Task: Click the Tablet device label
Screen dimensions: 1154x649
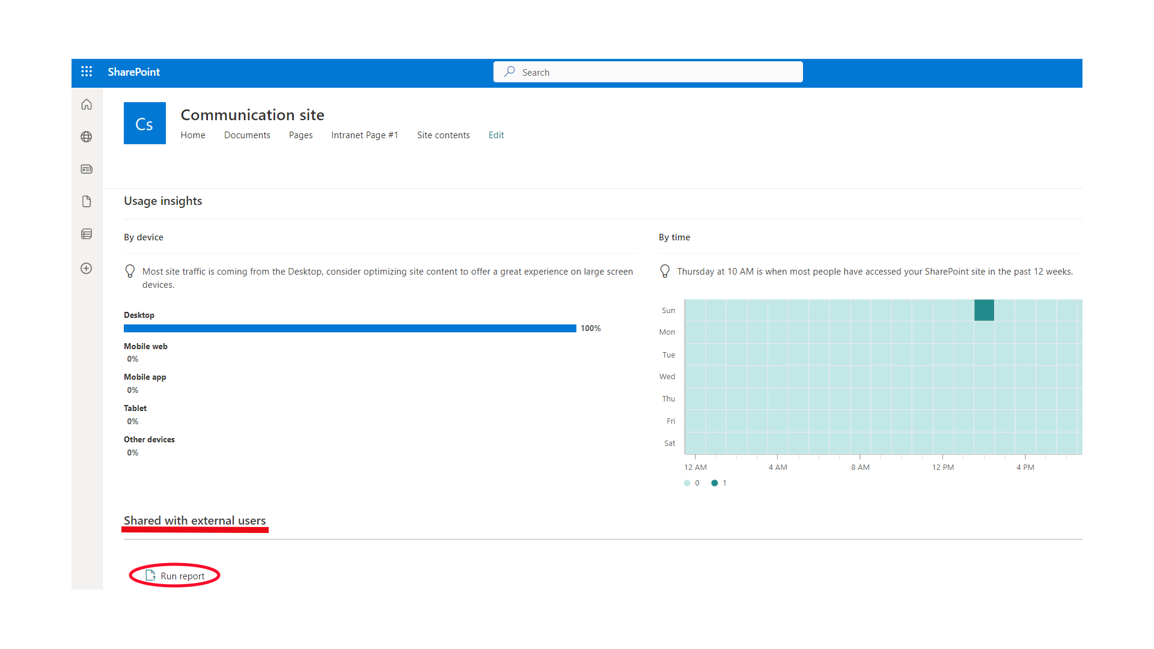Action: pos(135,408)
